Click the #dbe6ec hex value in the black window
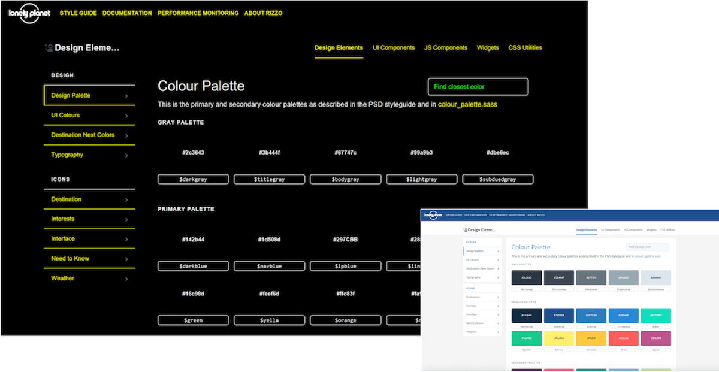 [x=497, y=153]
